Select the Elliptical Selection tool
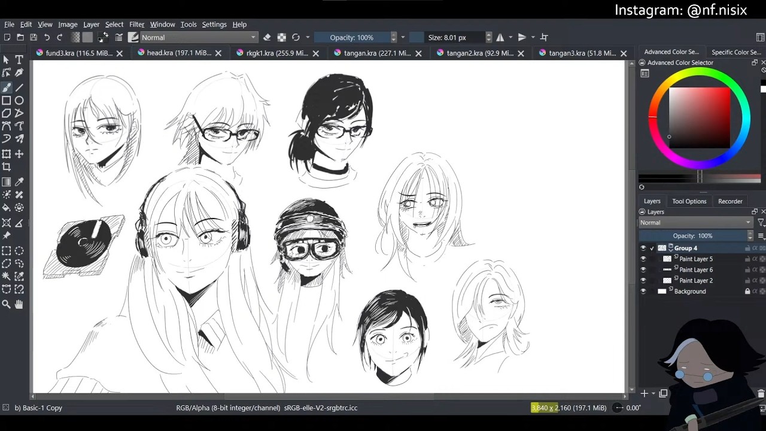The width and height of the screenshot is (766, 431). tap(19, 251)
